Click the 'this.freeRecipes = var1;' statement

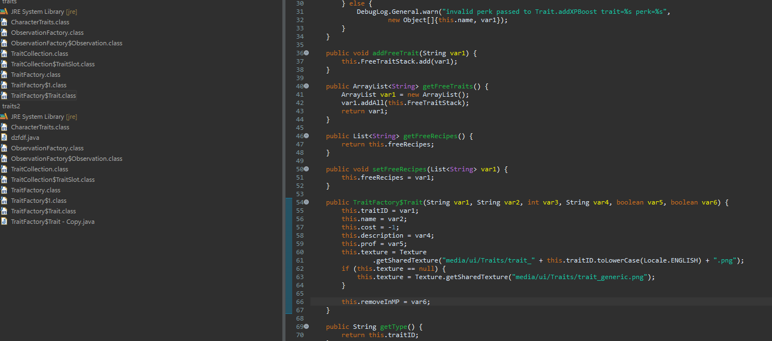388,177
